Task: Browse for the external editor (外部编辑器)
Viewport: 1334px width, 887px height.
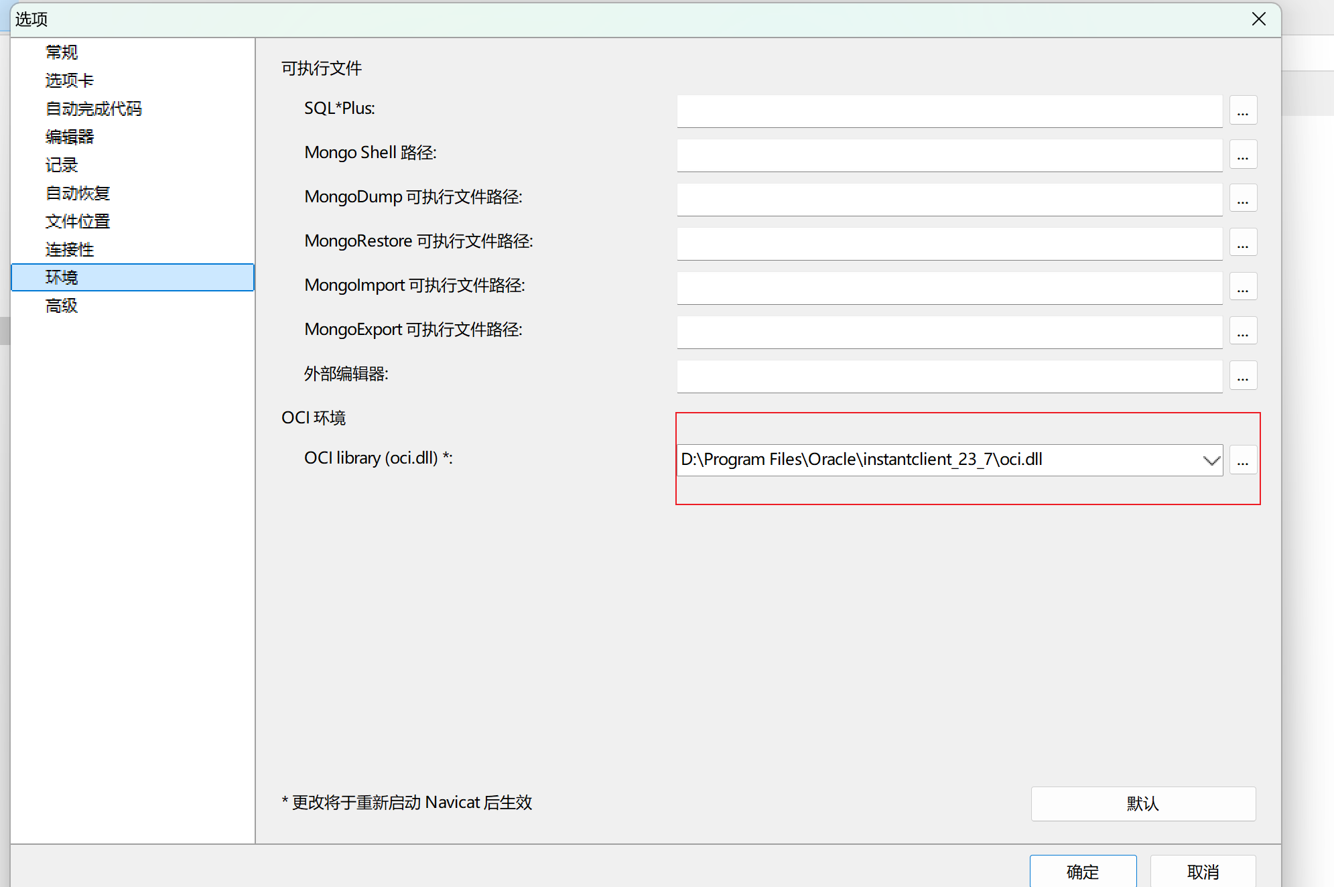Action: coord(1243,376)
